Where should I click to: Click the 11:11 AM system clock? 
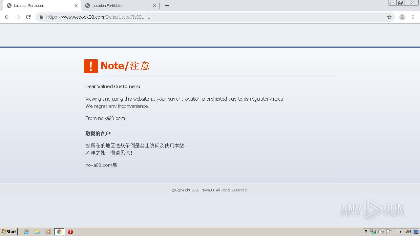pyautogui.click(x=403, y=232)
